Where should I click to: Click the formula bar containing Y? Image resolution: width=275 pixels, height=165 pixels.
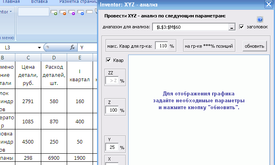pos(87,48)
